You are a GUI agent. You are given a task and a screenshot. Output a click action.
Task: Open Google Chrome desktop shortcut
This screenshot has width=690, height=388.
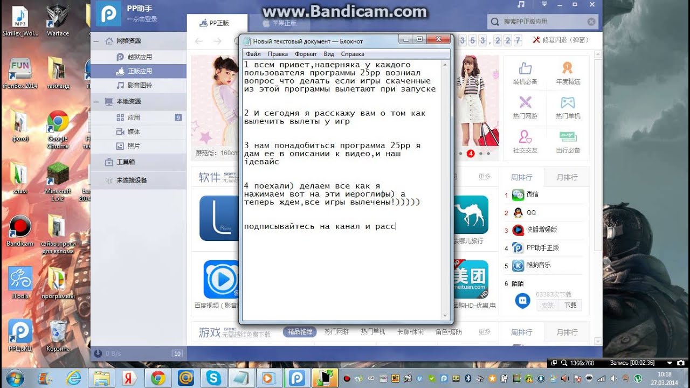(x=58, y=130)
